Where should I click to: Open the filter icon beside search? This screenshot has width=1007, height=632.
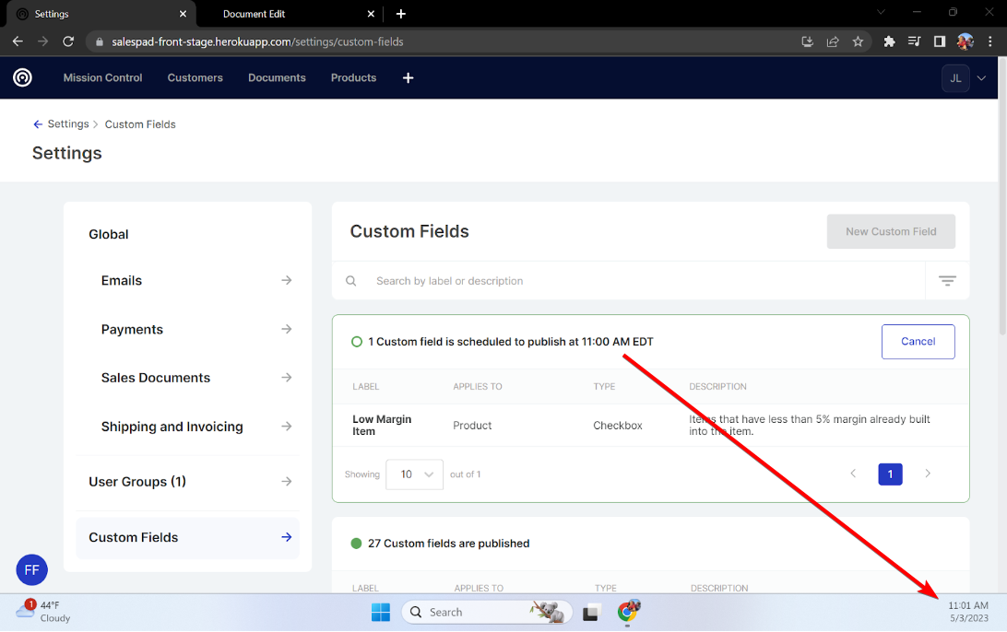click(x=947, y=281)
